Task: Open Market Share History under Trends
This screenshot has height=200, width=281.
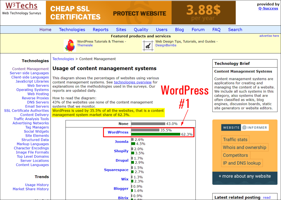Action: tap(31, 189)
